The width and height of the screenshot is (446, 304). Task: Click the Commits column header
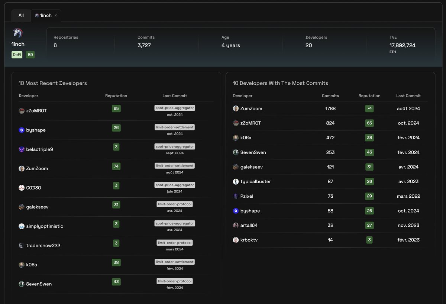point(330,96)
